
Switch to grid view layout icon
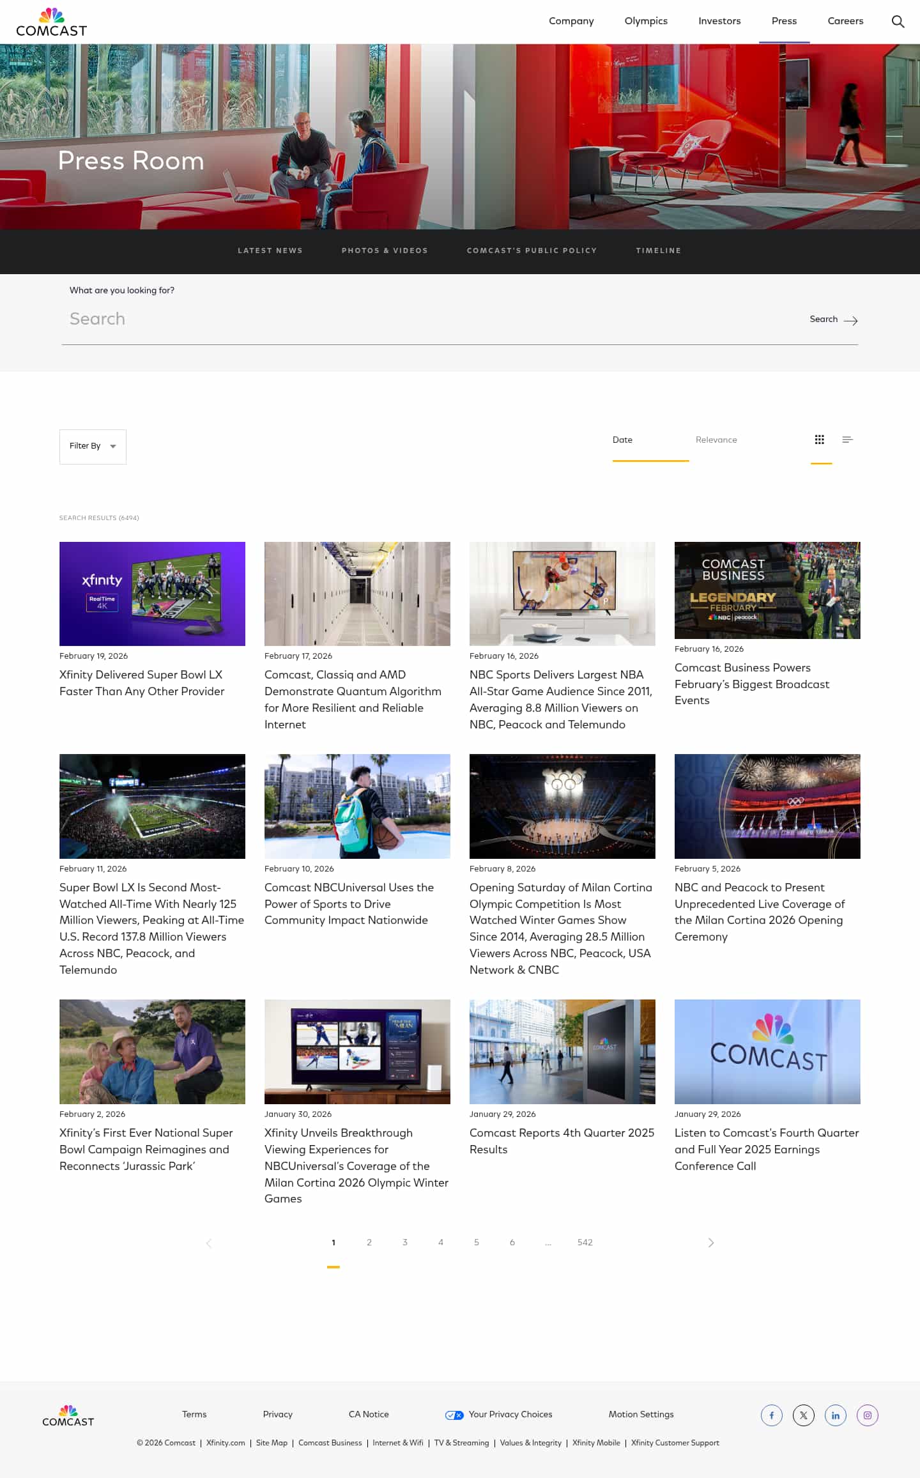pos(820,440)
